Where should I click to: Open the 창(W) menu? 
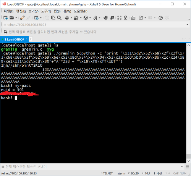[x=67, y=11]
